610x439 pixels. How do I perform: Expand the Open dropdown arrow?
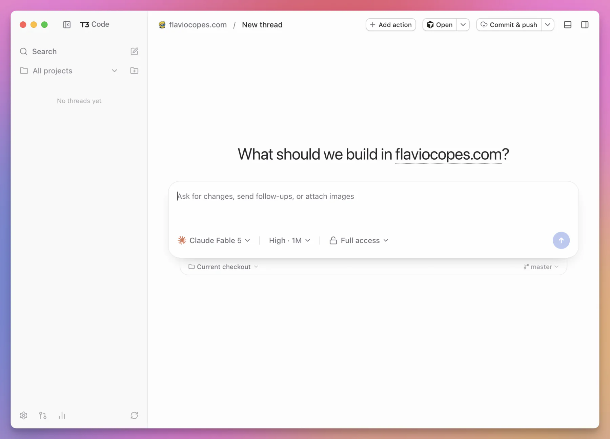click(463, 25)
